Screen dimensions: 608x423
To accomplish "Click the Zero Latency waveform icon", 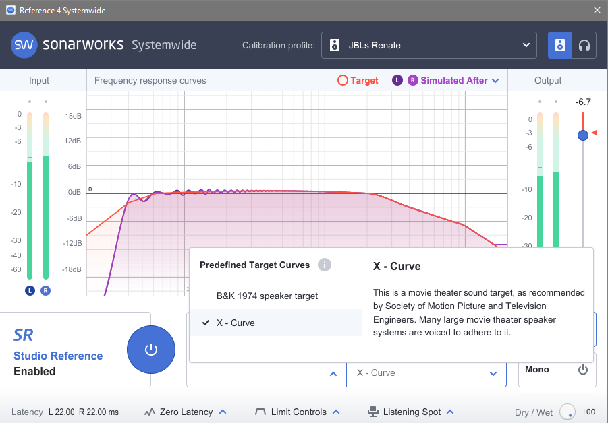I will (x=149, y=412).
